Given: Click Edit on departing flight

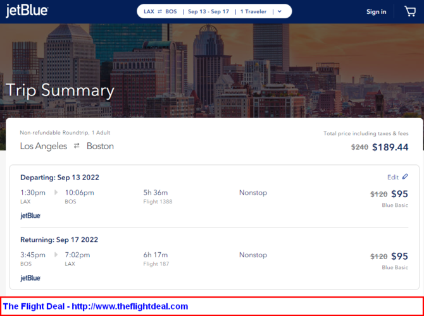Looking at the screenshot, I should [x=393, y=177].
